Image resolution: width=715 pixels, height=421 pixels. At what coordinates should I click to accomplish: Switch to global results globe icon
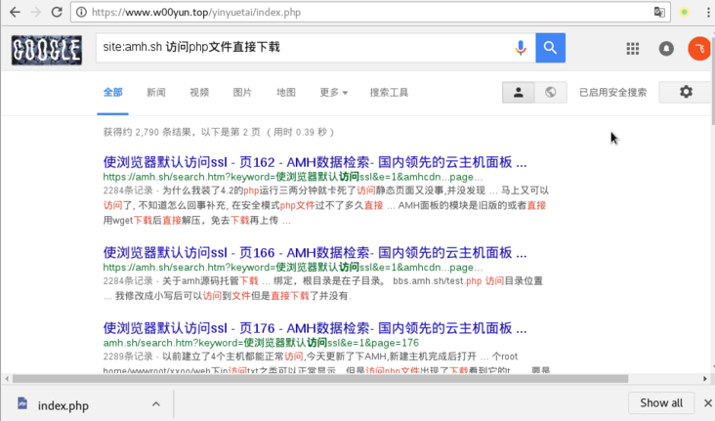click(551, 92)
